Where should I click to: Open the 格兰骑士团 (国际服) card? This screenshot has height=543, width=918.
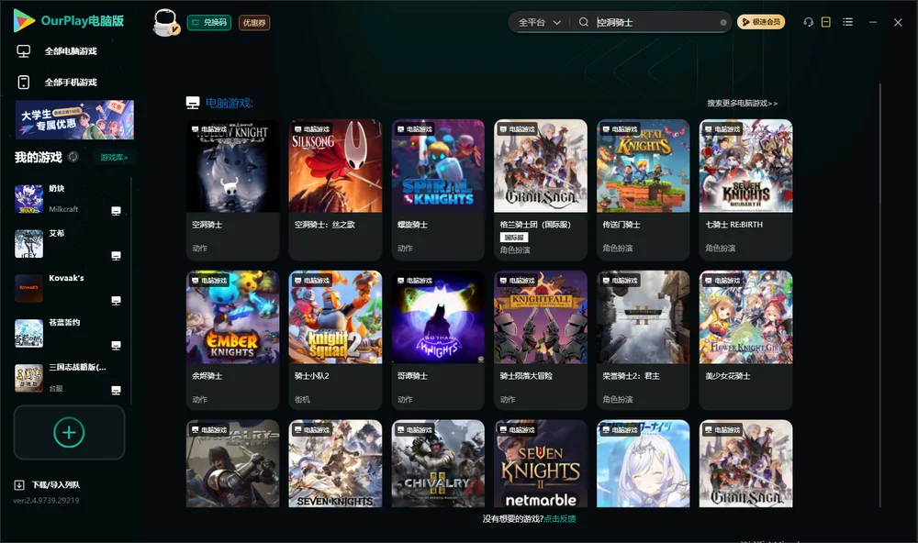541,190
